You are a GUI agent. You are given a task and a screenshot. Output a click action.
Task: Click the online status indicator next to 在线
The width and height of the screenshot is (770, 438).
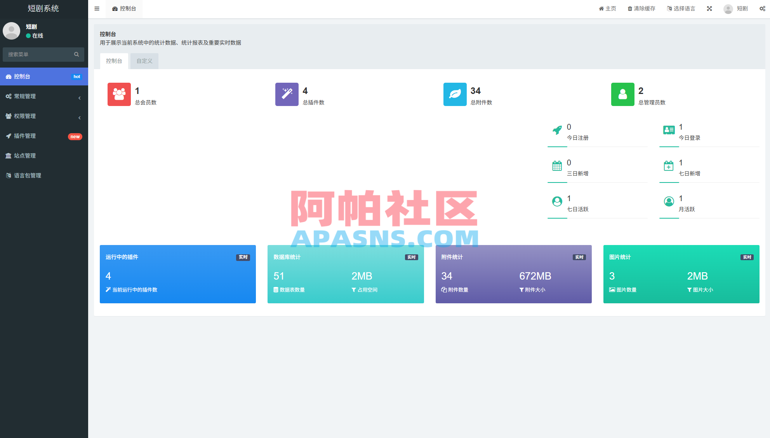coord(28,35)
